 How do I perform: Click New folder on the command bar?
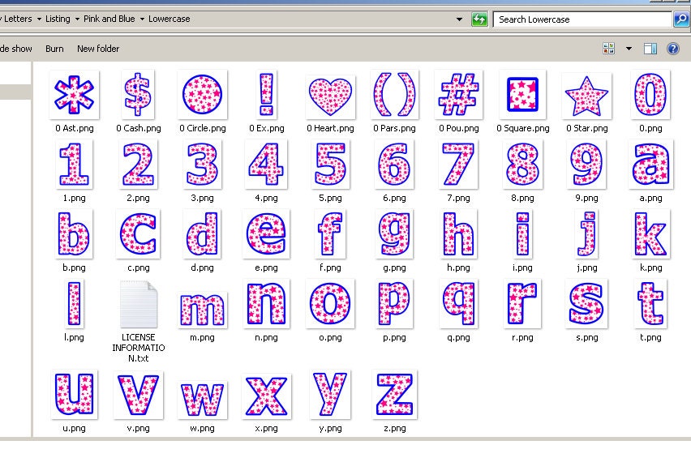tap(97, 48)
